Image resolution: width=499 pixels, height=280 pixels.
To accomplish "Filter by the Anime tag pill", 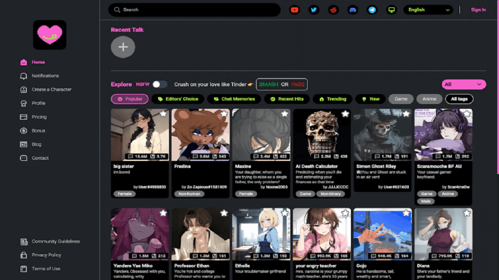I will [429, 99].
